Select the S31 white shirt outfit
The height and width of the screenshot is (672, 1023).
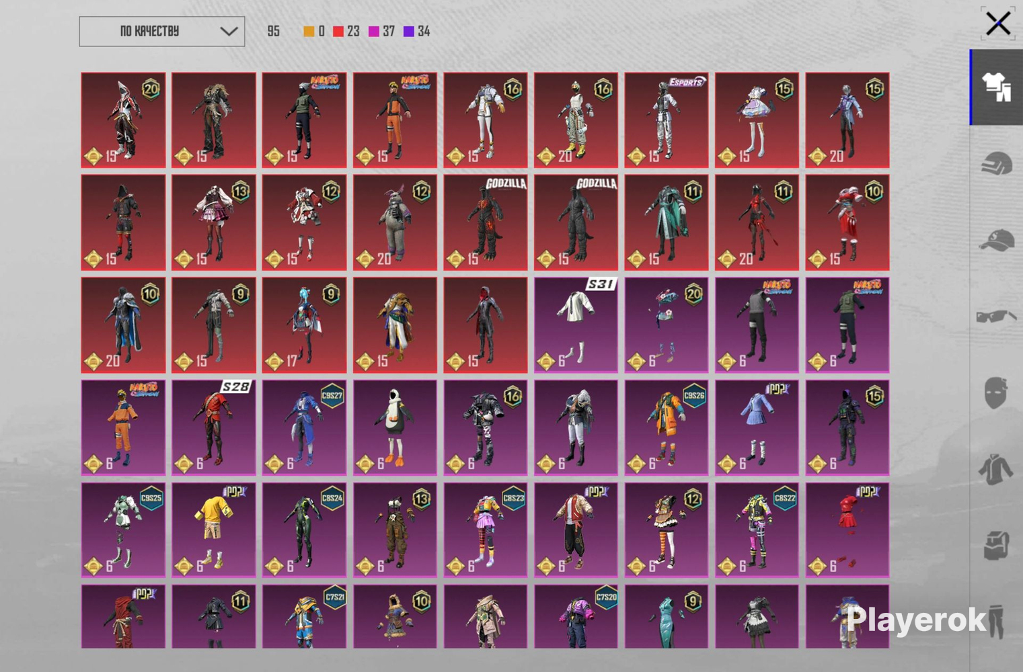click(x=576, y=325)
